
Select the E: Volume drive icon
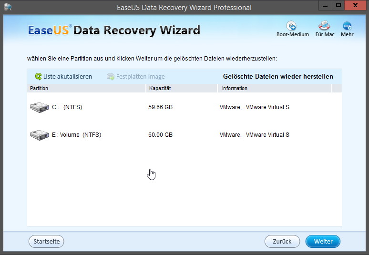[x=40, y=135]
